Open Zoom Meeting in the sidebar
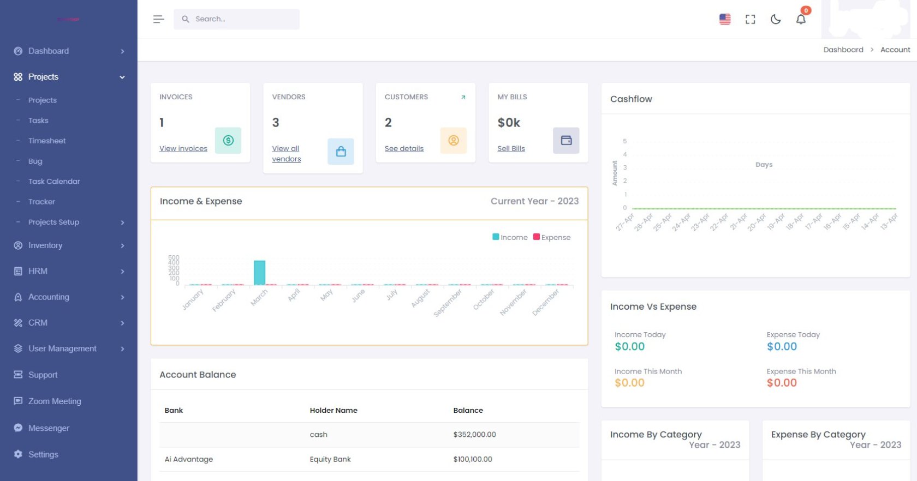 tap(55, 401)
